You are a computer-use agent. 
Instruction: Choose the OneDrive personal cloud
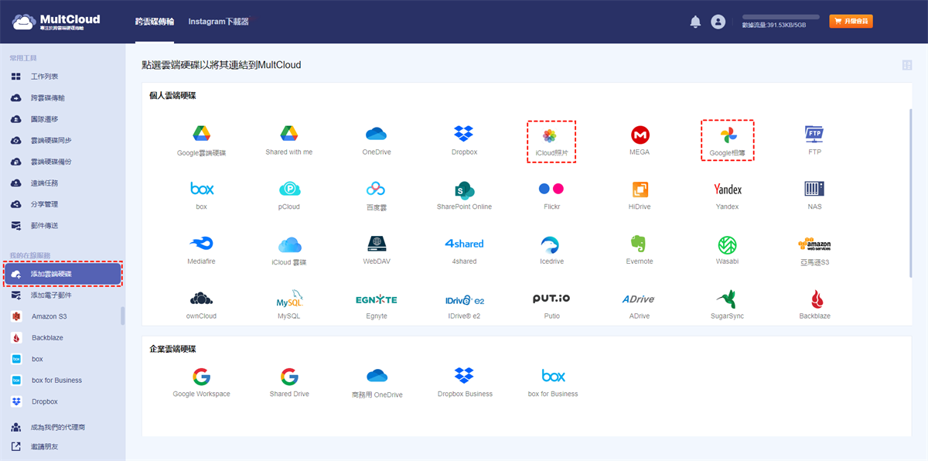tap(377, 141)
